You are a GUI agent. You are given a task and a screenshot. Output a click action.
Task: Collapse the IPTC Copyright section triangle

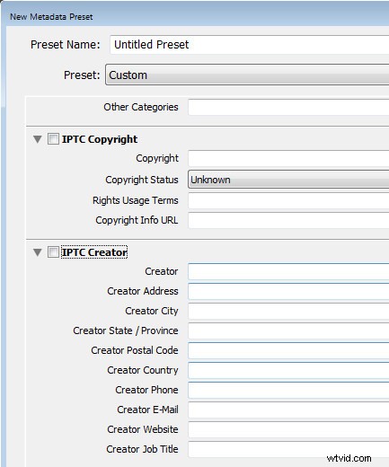[38, 139]
